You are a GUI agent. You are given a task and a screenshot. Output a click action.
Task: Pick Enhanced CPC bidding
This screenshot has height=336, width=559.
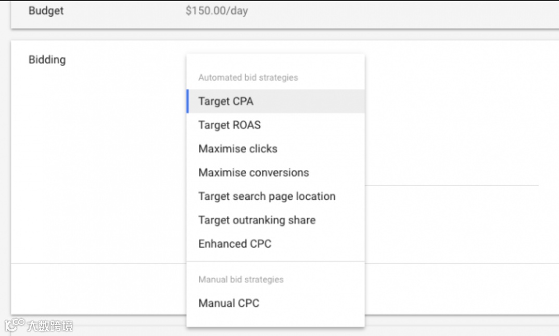(x=235, y=244)
